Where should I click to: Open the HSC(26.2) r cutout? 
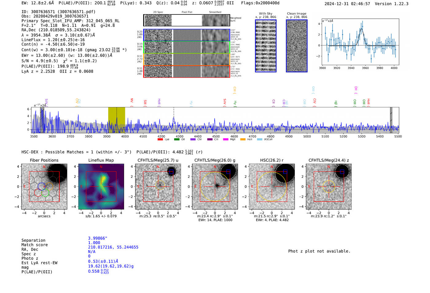click(x=272, y=187)
